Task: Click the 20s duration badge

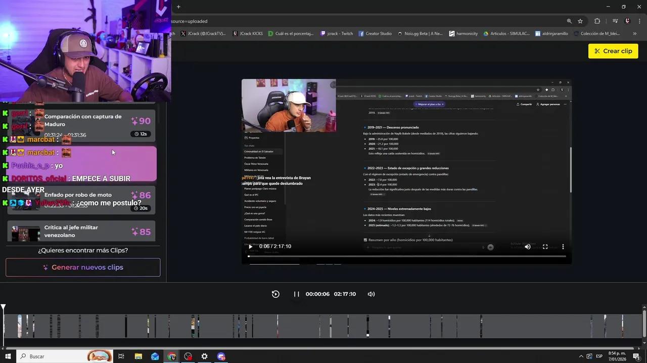Action: point(141,208)
